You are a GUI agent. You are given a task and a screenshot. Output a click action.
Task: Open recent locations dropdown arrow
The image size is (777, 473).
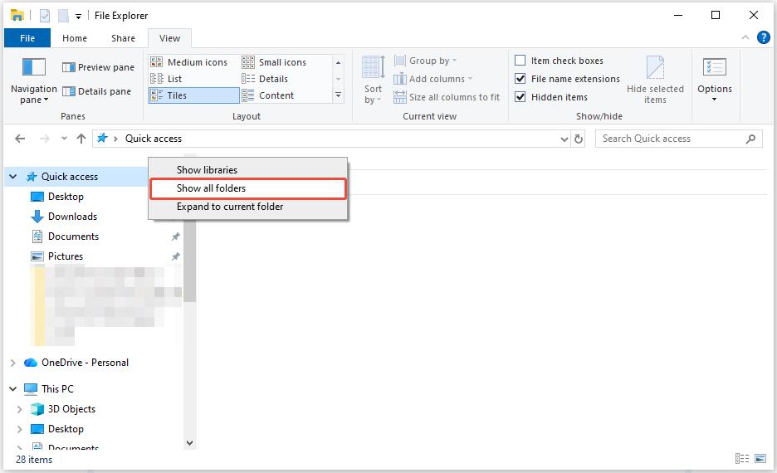(x=64, y=139)
